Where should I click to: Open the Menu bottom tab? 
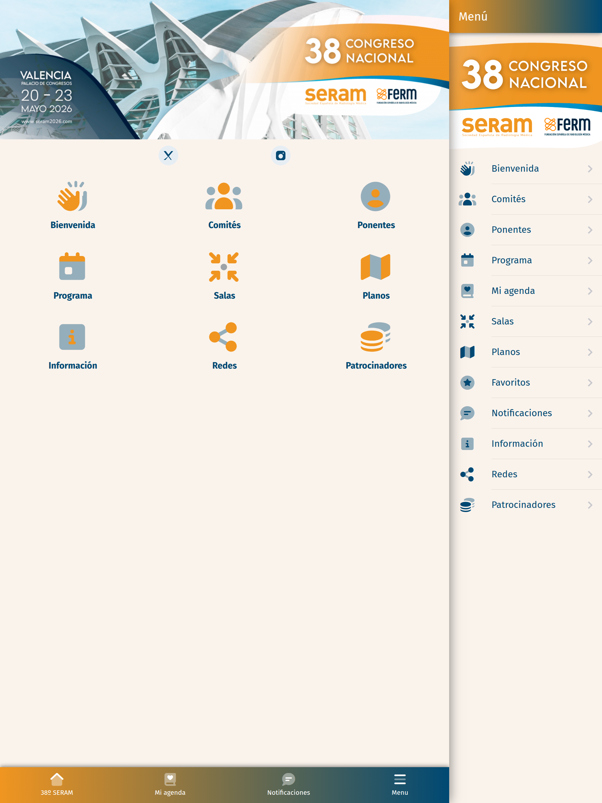click(x=400, y=785)
